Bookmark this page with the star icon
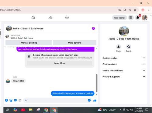152x113 pixels. click(135, 10)
